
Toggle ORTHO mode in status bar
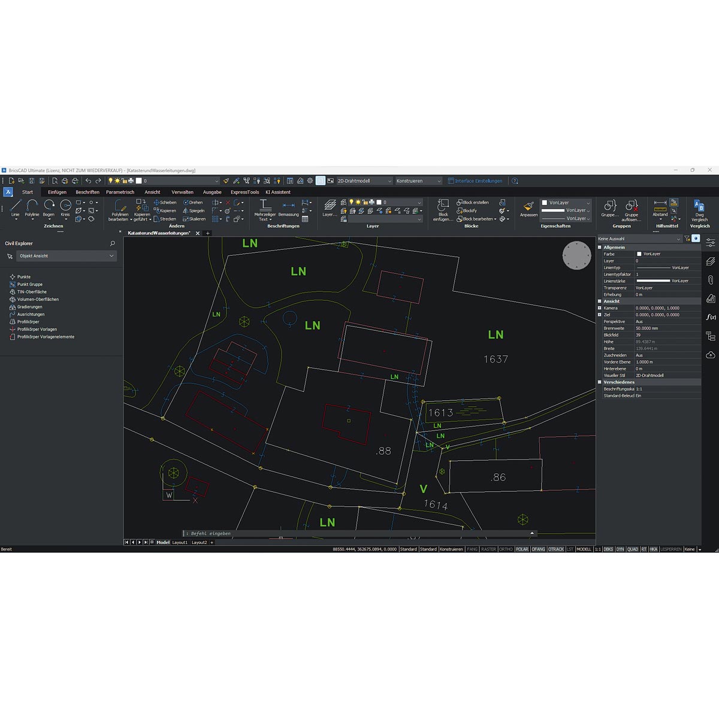pyautogui.click(x=506, y=549)
